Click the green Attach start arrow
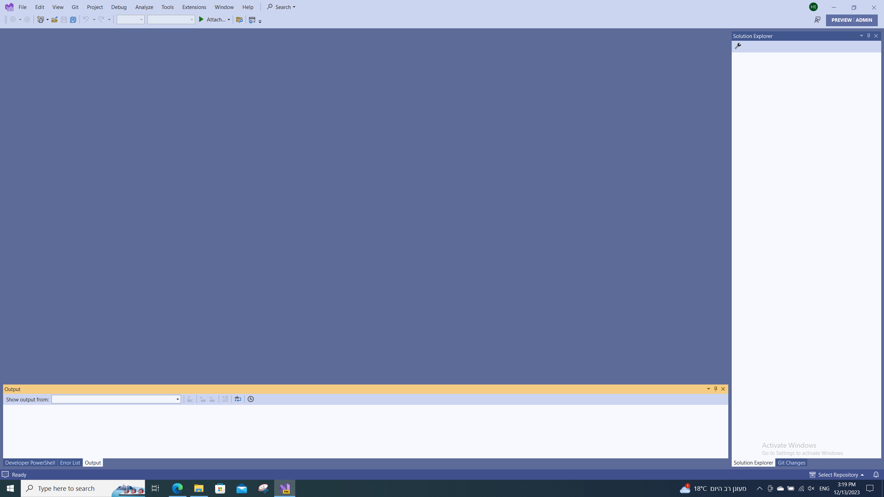884x497 pixels. tap(201, 20)
